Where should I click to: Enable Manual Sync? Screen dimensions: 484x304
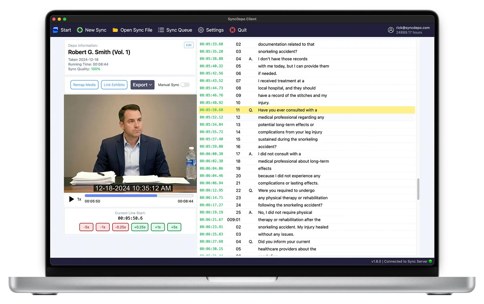[185, 85]
